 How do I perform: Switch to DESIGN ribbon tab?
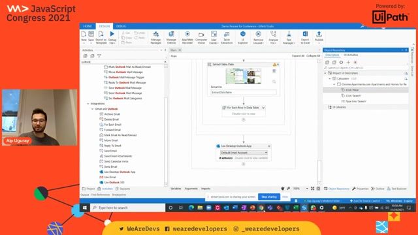(x=104, y=26)
